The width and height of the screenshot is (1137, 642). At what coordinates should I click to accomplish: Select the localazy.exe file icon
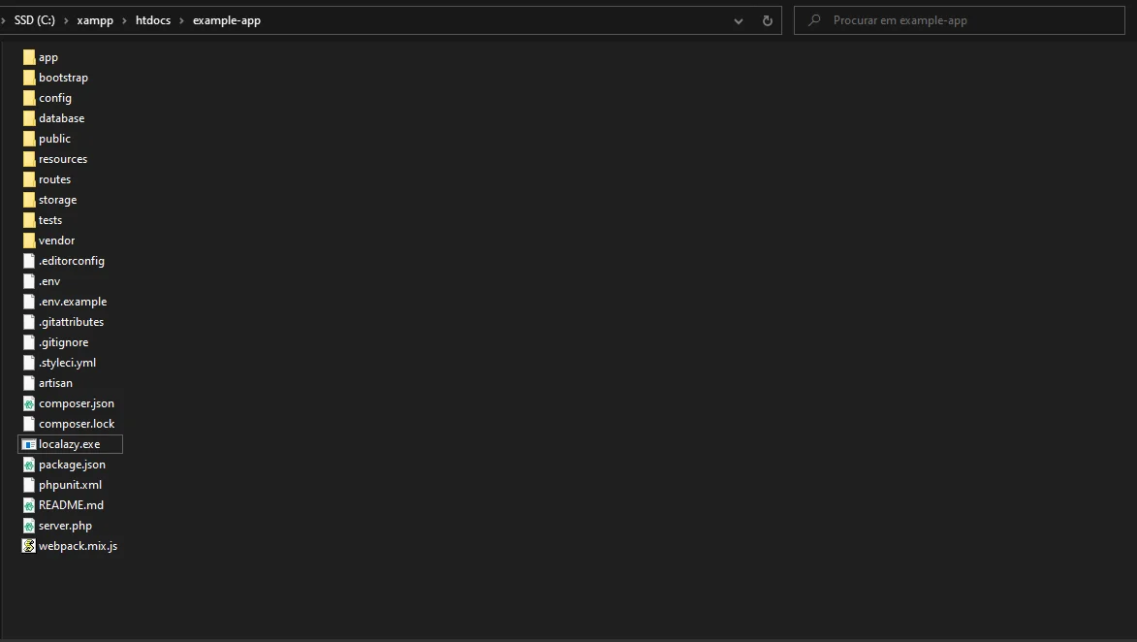[x=29, y=444]
